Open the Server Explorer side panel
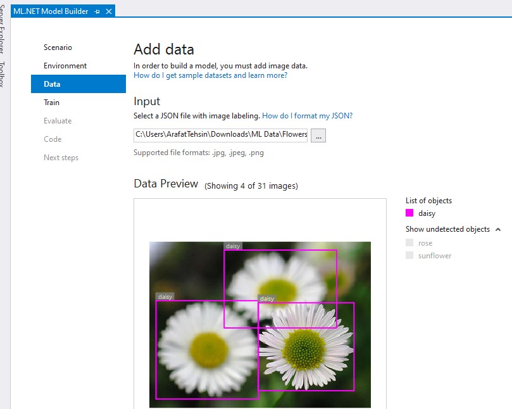The height and width of the screenshot is (409, 512). tap(5, 25)
